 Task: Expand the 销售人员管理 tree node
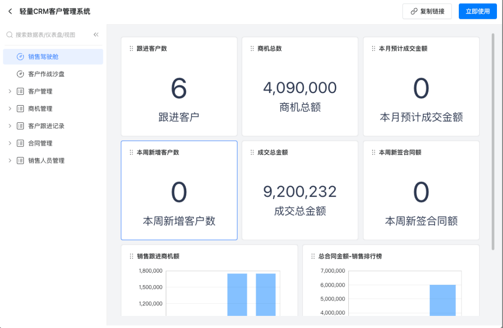coord(10,161)
